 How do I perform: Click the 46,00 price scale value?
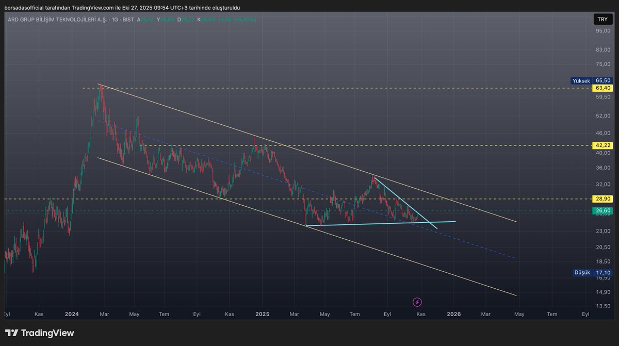[x=602, y=134]
